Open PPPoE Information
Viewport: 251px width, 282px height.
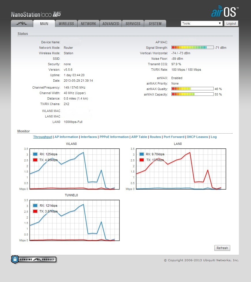[114, 137]
